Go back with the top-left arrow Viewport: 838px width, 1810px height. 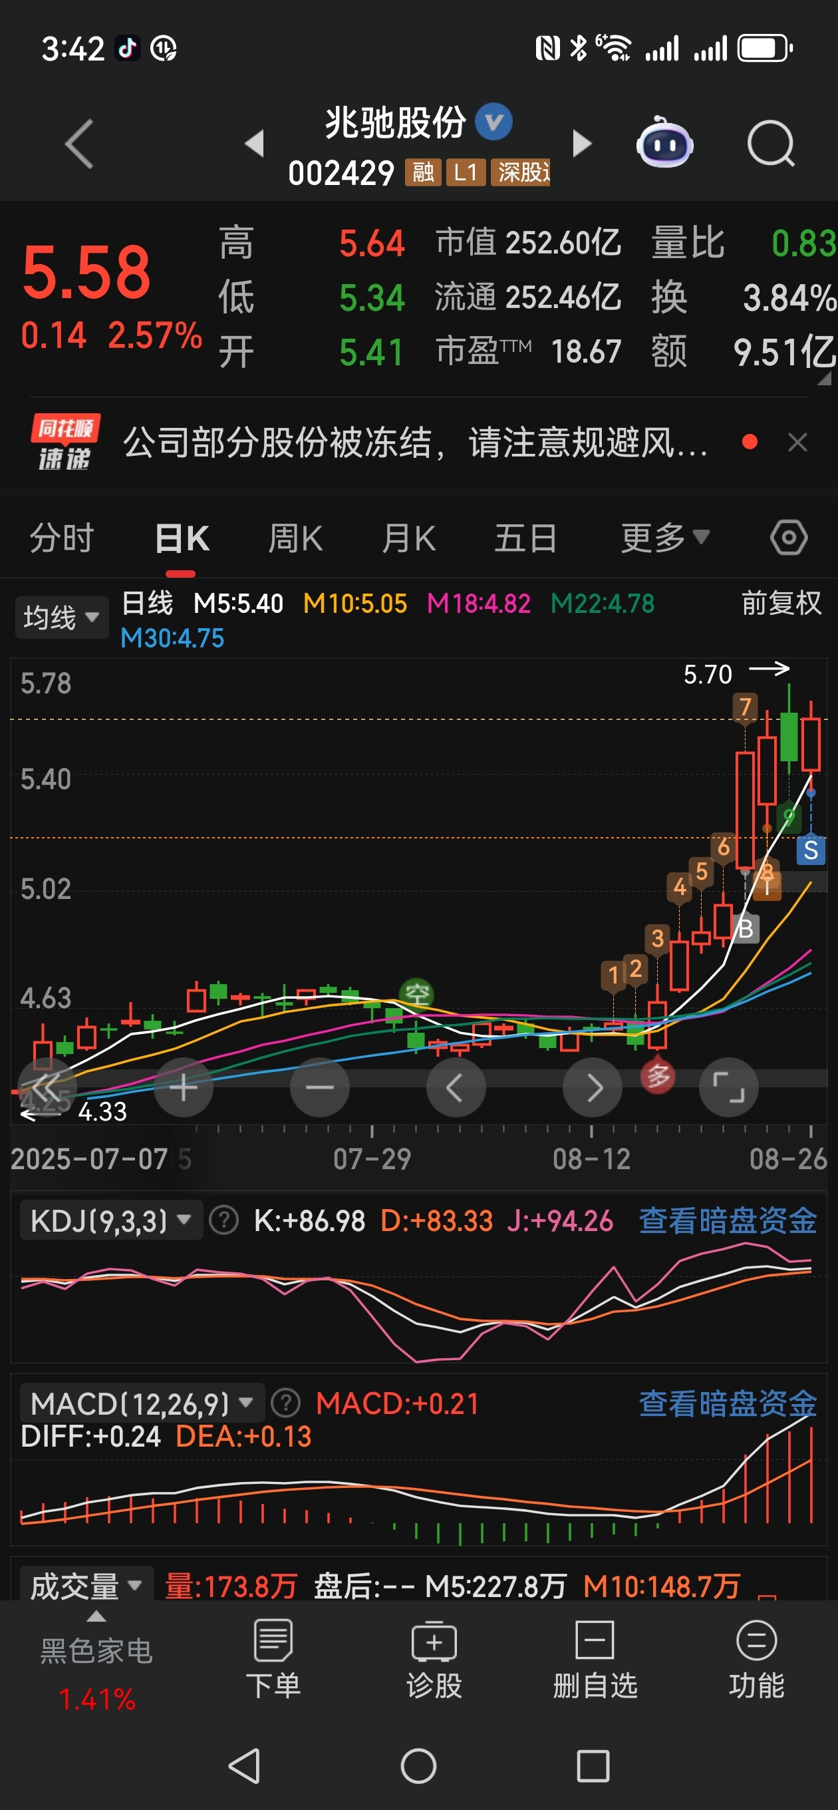[x=78, y=144]
